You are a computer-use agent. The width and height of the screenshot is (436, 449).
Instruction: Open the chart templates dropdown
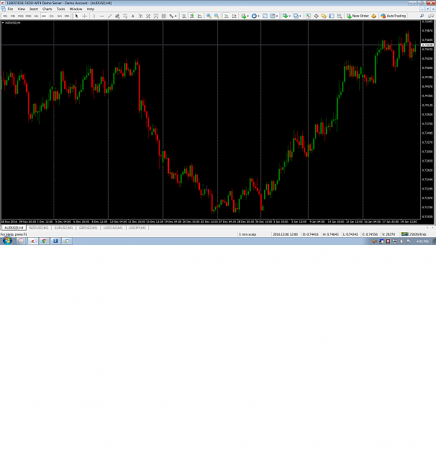(273, 16)
